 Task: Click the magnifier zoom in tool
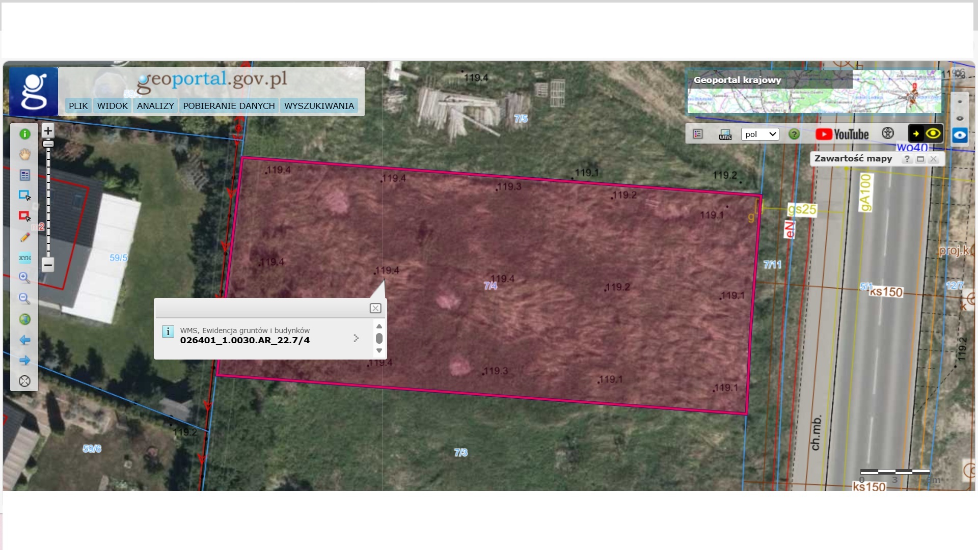(x=24, y=278)
